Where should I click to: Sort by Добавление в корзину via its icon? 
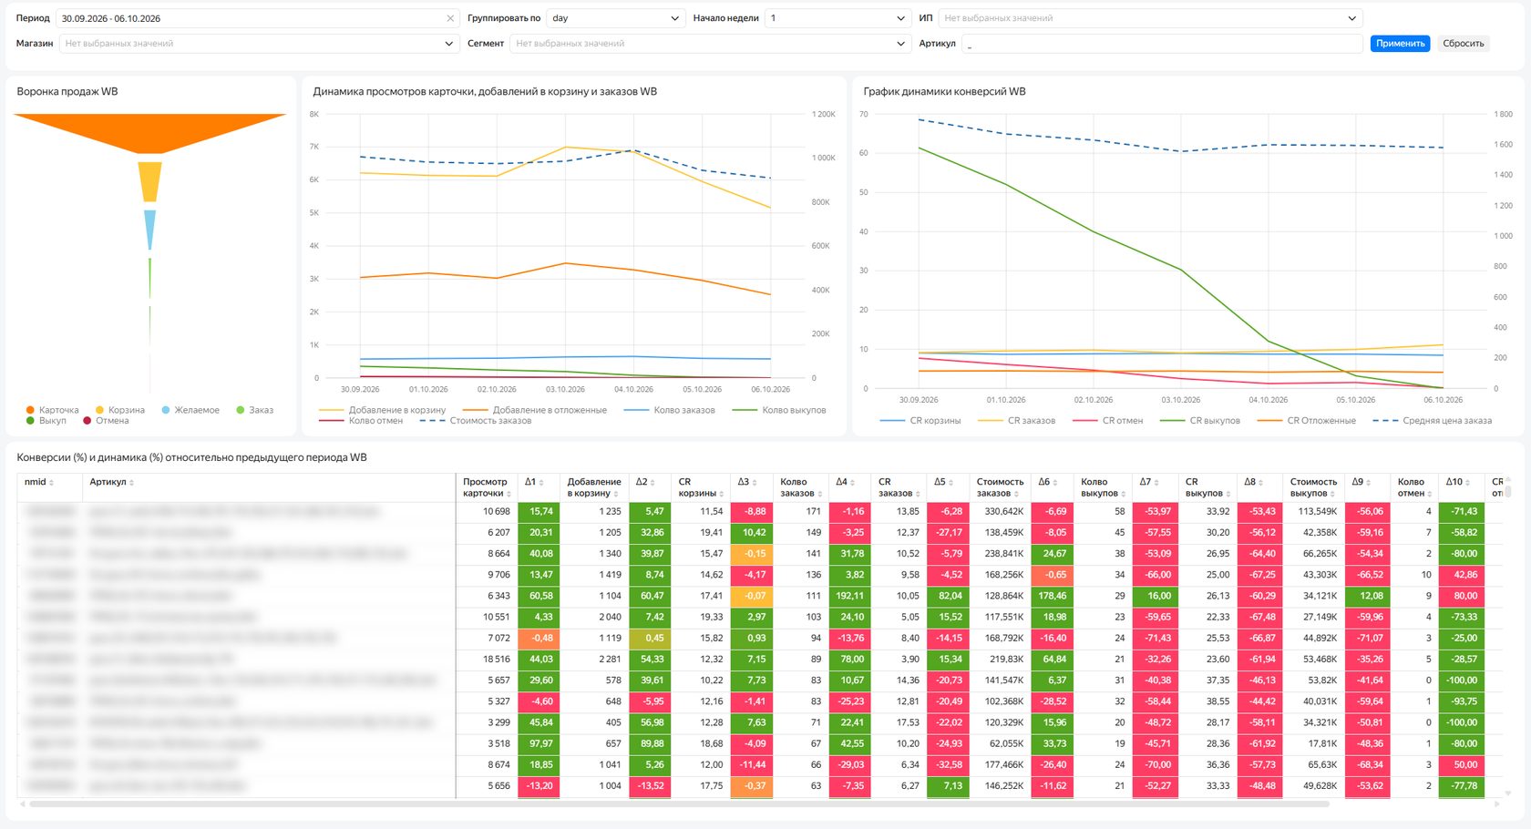click(x=616, y=494)
